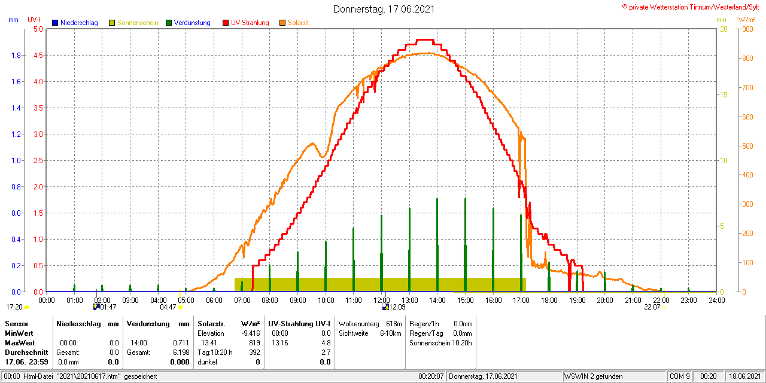This screenshot has width=766, height=383.
Task: Click the 06:00 label on the time axis
Action: (x=214, y=300)
